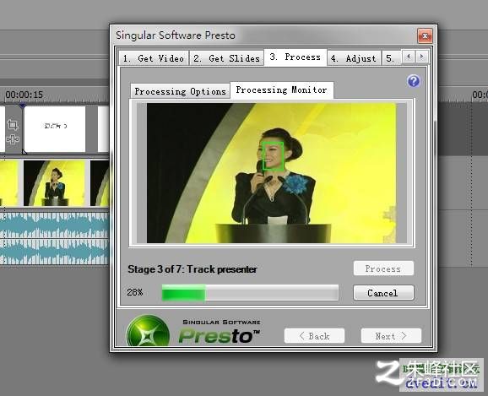Click the Back button
The width and height of the screenshot is (488, 396).
pyautogui.click(x=314, y=336)
